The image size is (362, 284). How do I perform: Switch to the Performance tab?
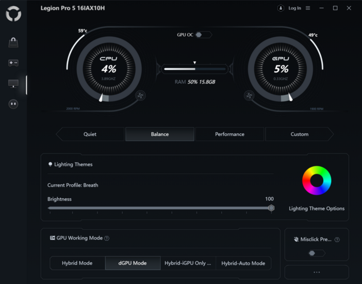tap(229, 134)
